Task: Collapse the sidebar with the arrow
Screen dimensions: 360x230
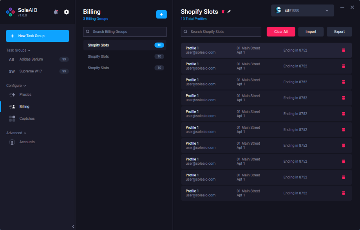Action: (73, 226)
